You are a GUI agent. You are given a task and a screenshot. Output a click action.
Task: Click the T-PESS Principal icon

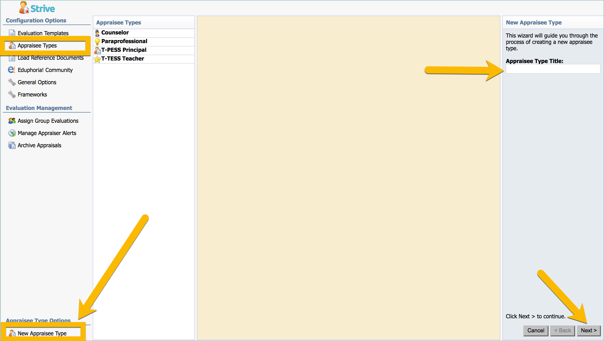coord(97,50)
